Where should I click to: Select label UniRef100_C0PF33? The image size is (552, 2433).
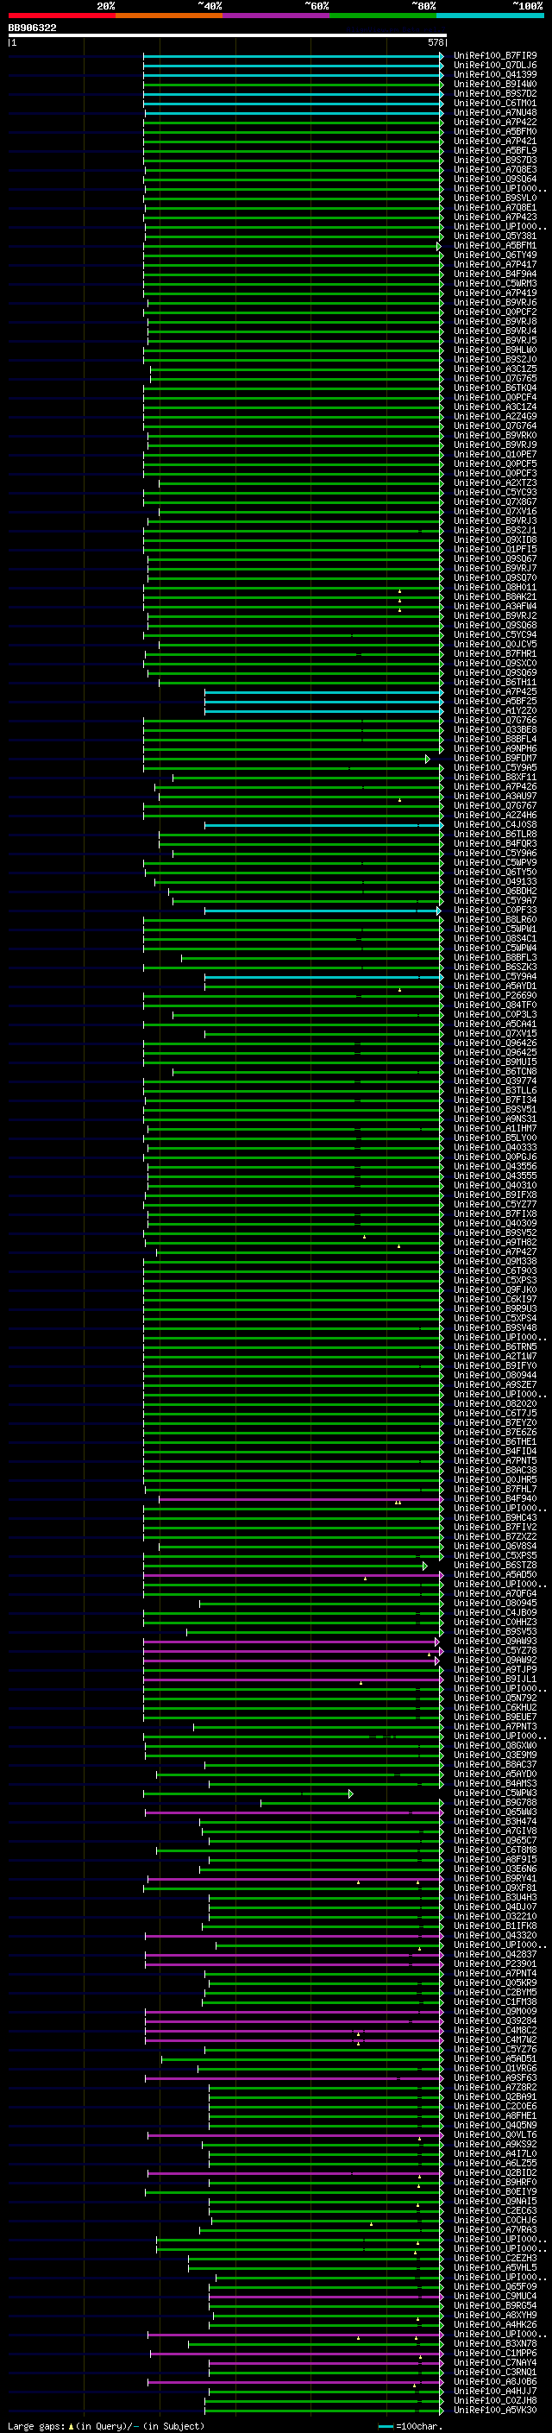494,910
